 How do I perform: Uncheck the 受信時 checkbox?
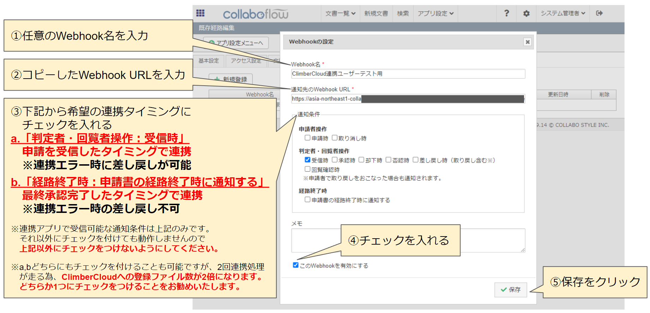point(307,160)
